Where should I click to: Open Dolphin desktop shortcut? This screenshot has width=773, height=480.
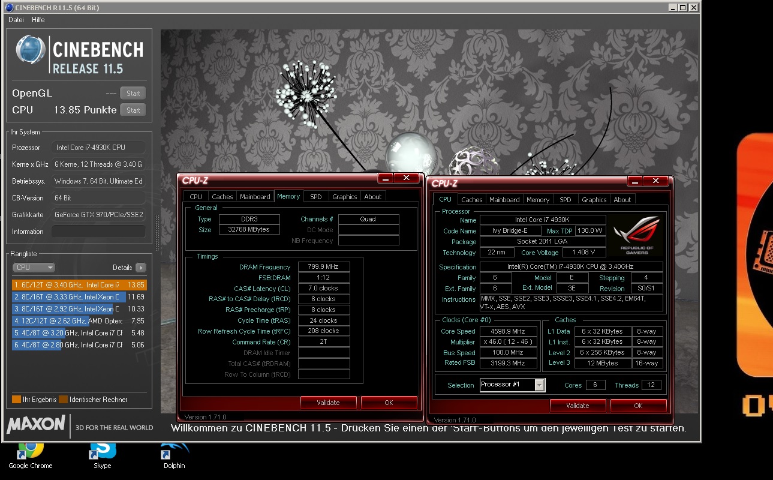[x=175, y=456]
